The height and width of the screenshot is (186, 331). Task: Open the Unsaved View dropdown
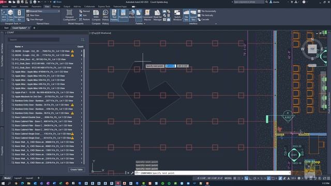coord(43,11)
